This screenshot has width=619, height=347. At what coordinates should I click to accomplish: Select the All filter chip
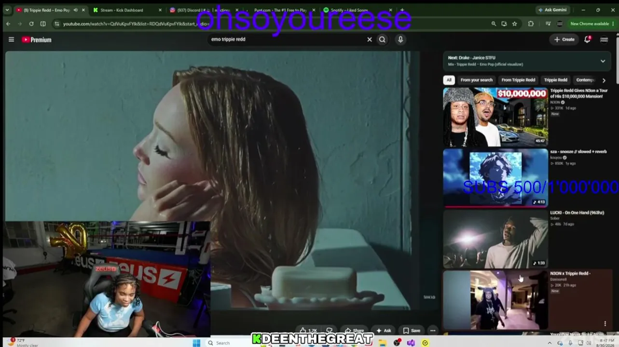[x=449, y=80]
